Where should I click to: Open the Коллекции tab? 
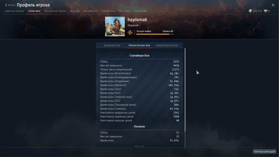click(141, 11)
